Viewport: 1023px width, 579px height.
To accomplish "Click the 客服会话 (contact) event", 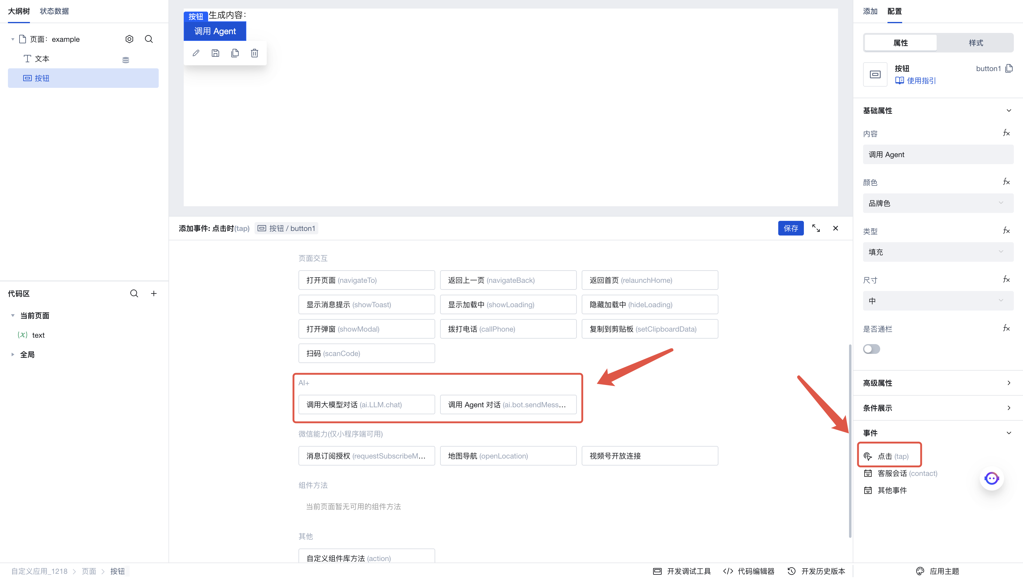I will [901, 473].
